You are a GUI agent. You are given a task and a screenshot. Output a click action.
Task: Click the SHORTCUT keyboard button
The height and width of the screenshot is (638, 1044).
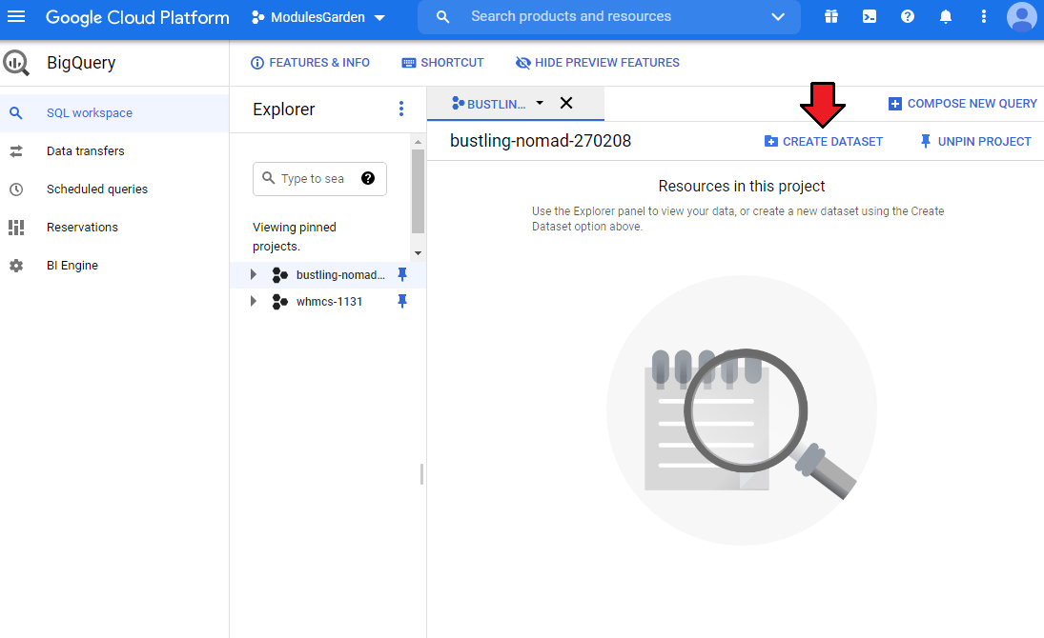(x=442, y=63)
